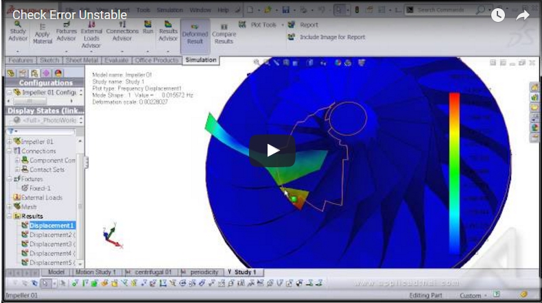Collapse the Results folder node
This screenshot has height=303, width=542.
[x=10, y=216]
